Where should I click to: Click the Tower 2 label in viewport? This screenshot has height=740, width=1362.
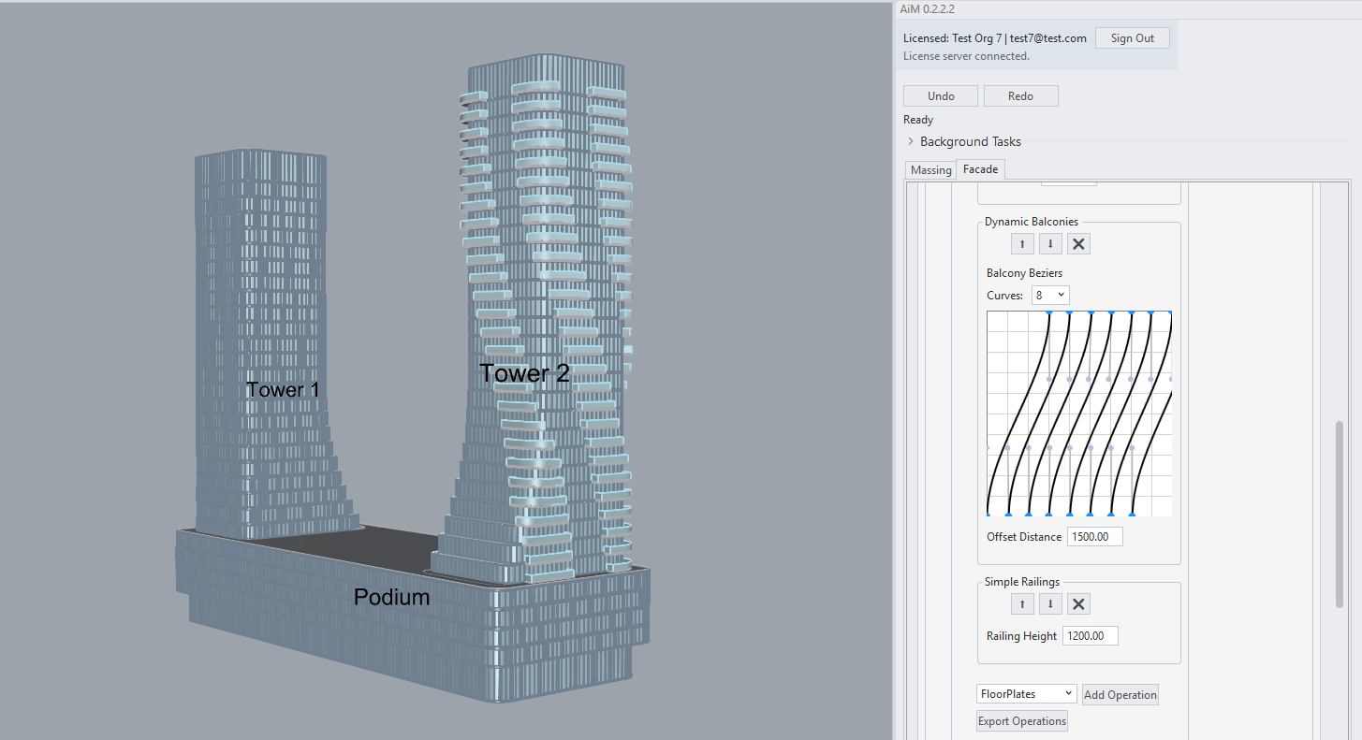[524, 373]
